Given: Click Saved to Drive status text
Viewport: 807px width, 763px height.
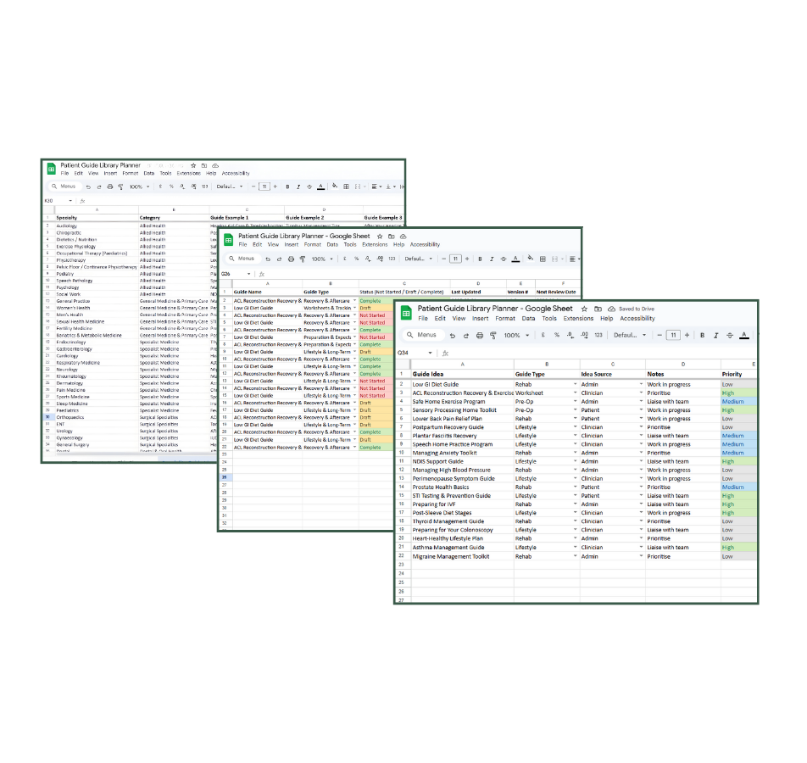Looking at the screenshot, I should click(636, 309).
